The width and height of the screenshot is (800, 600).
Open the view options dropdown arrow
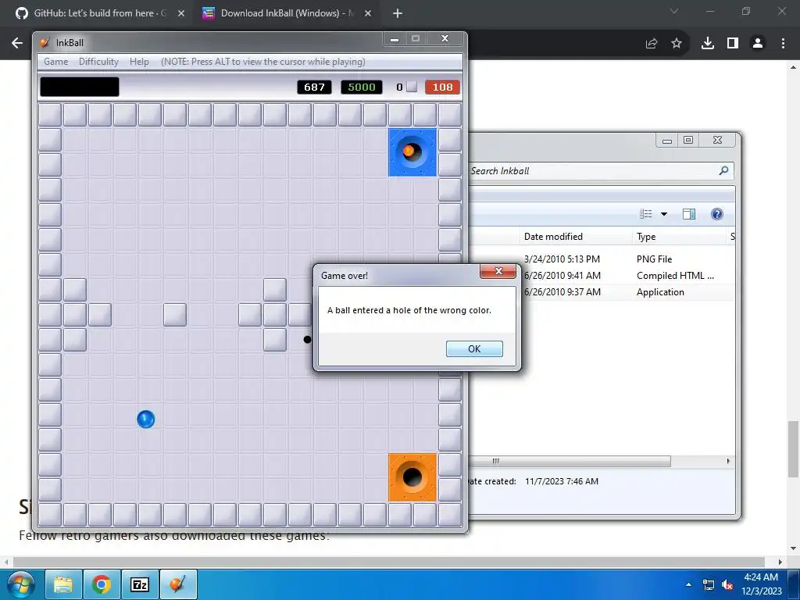pos(664,214)
